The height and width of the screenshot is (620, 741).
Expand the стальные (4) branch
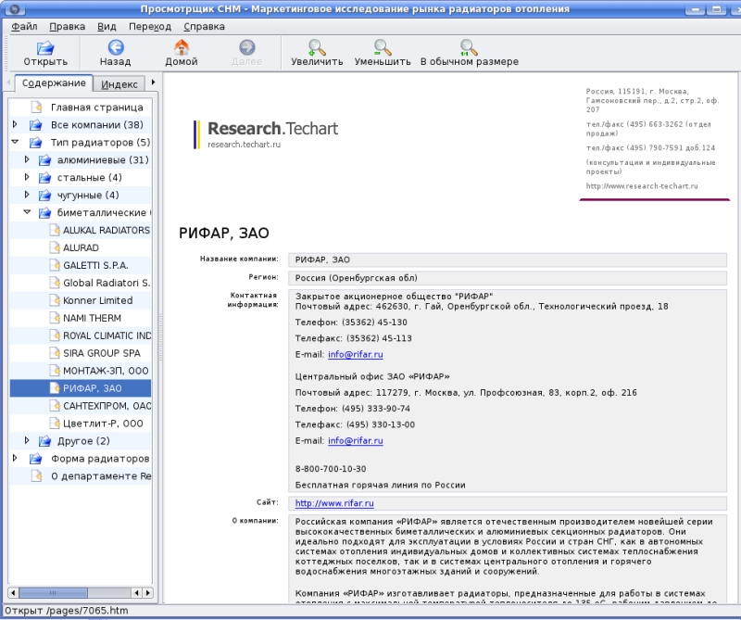(27, 177)
